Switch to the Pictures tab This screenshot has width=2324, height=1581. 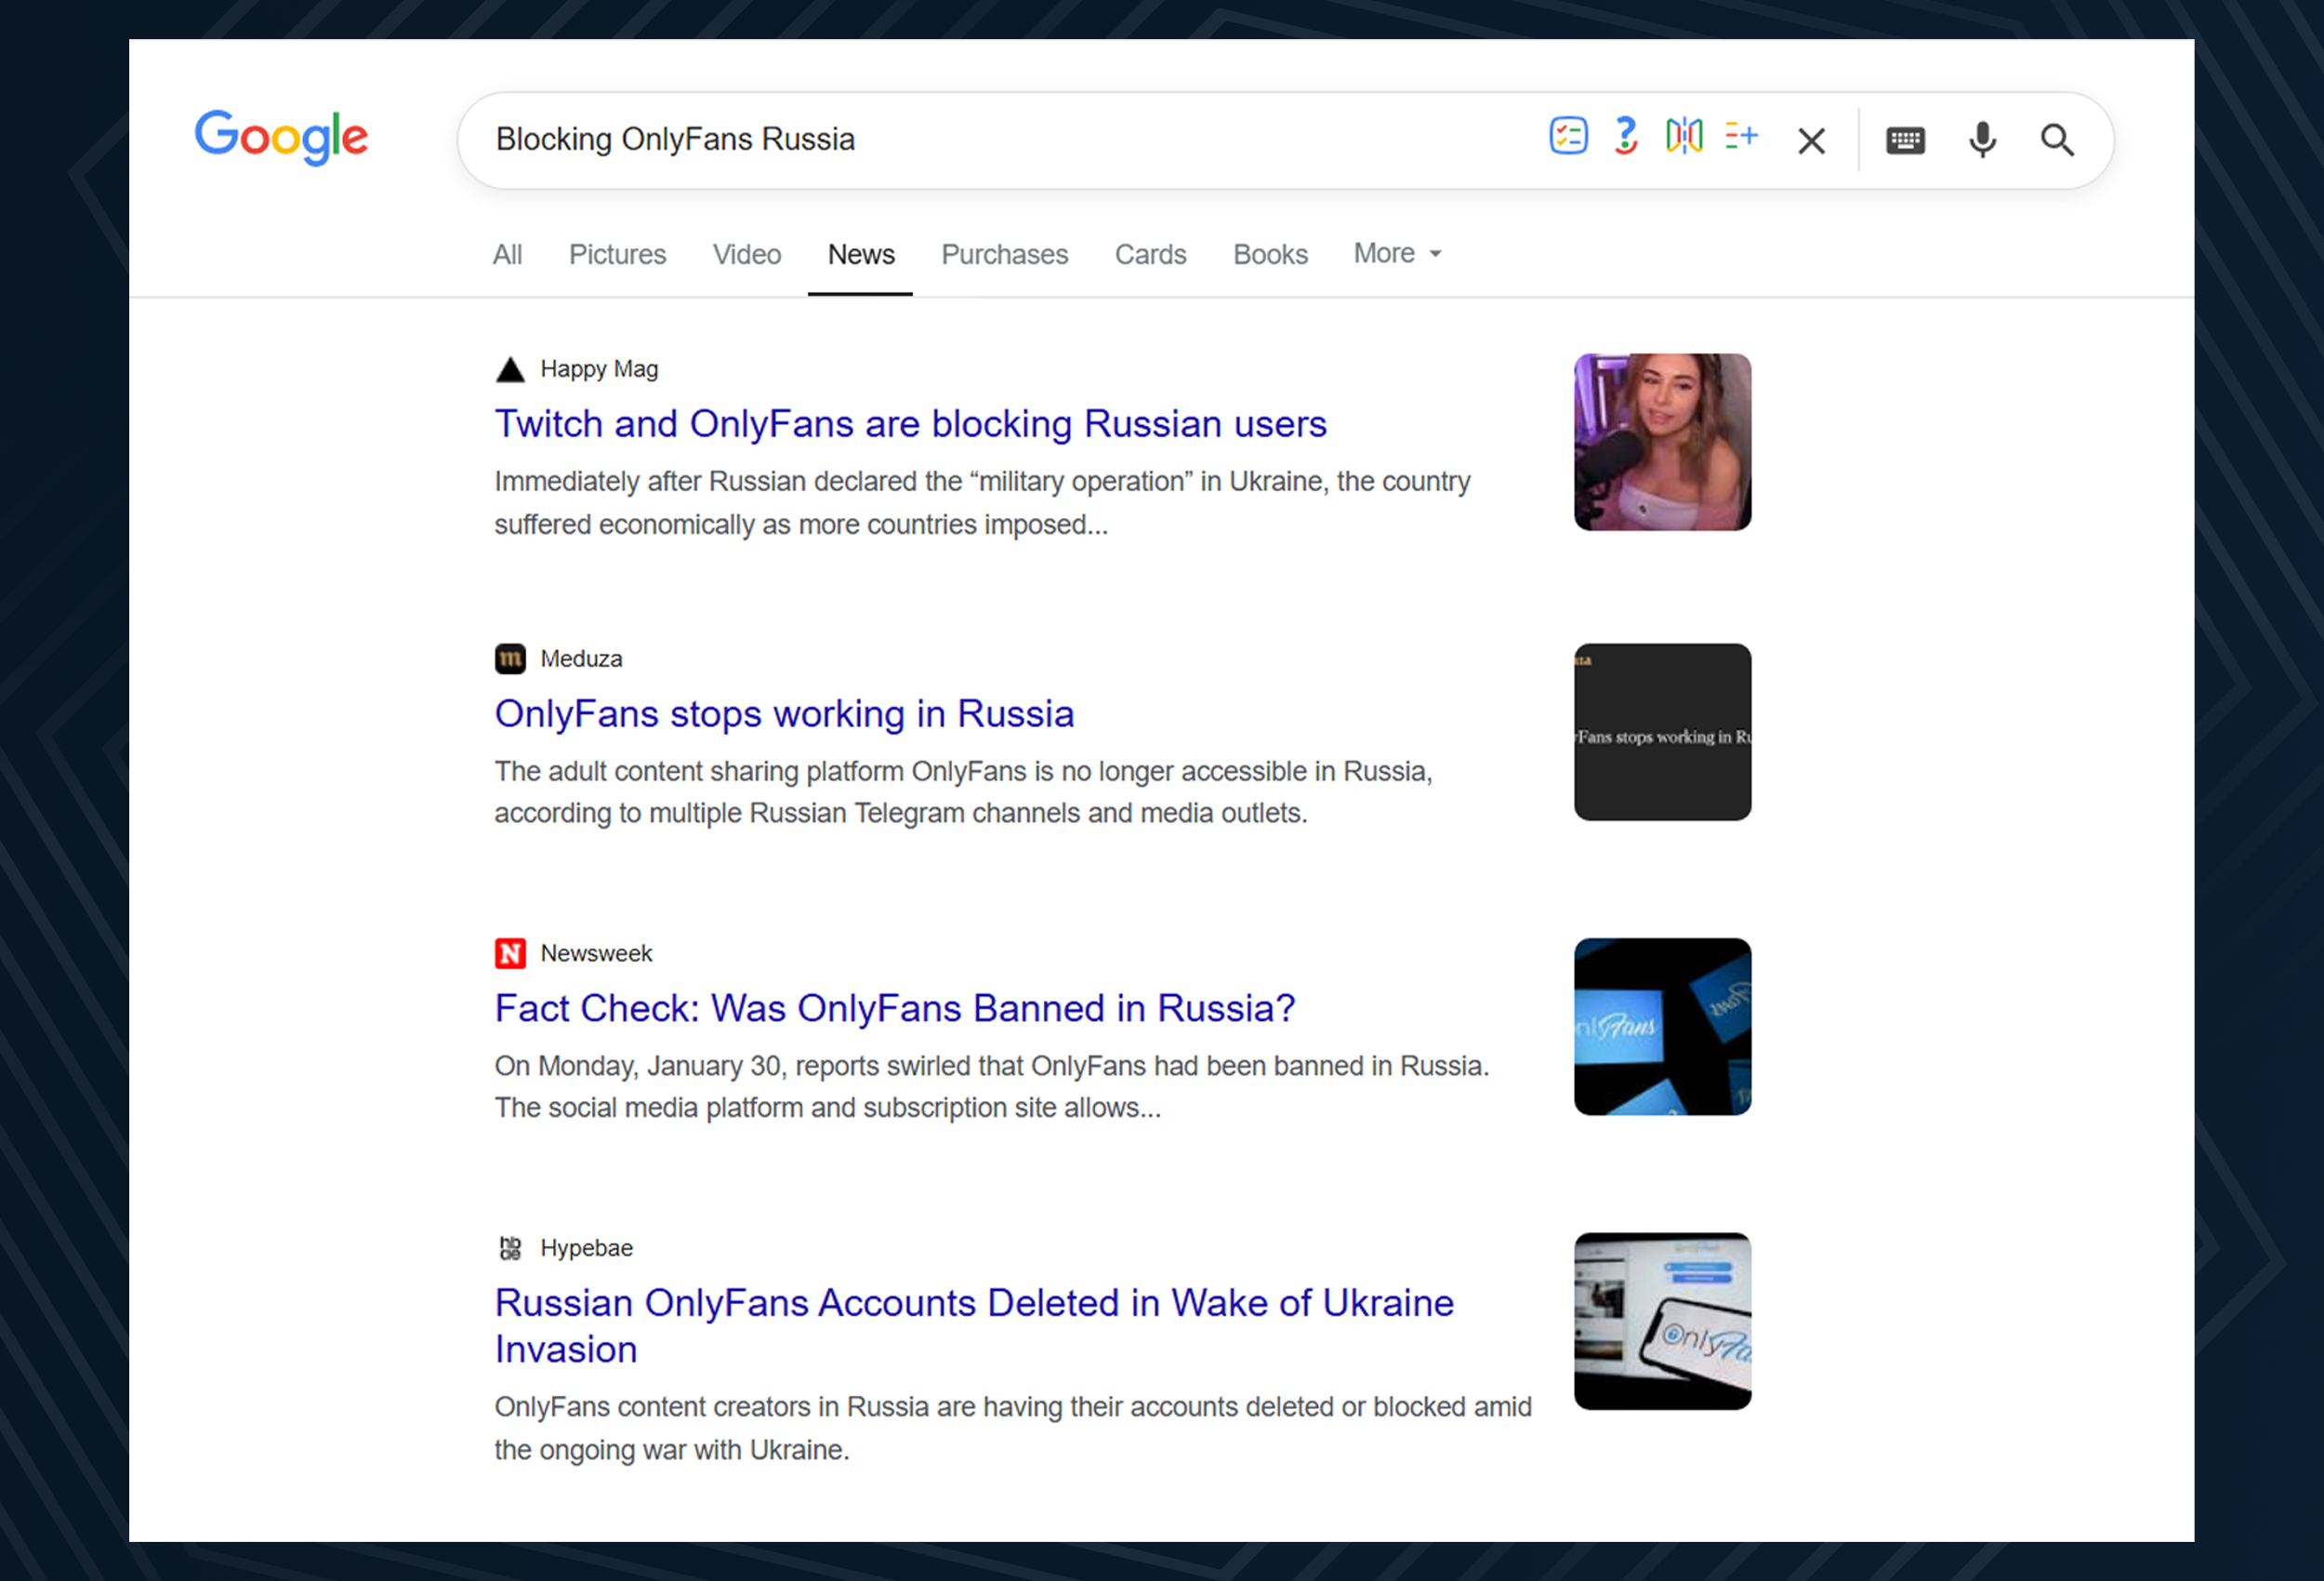point(617,254)
